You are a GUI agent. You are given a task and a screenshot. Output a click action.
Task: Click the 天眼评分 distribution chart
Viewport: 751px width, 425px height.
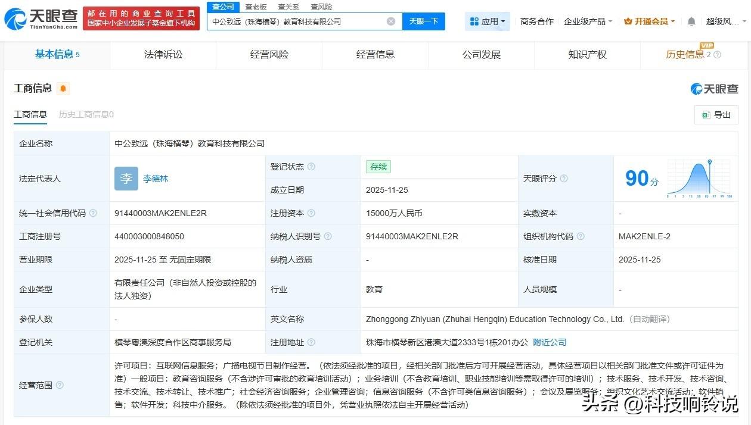click(700, 179)
